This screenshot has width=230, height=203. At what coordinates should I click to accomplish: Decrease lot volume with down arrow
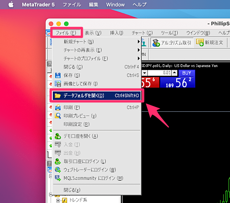click(x=145, y=73)
